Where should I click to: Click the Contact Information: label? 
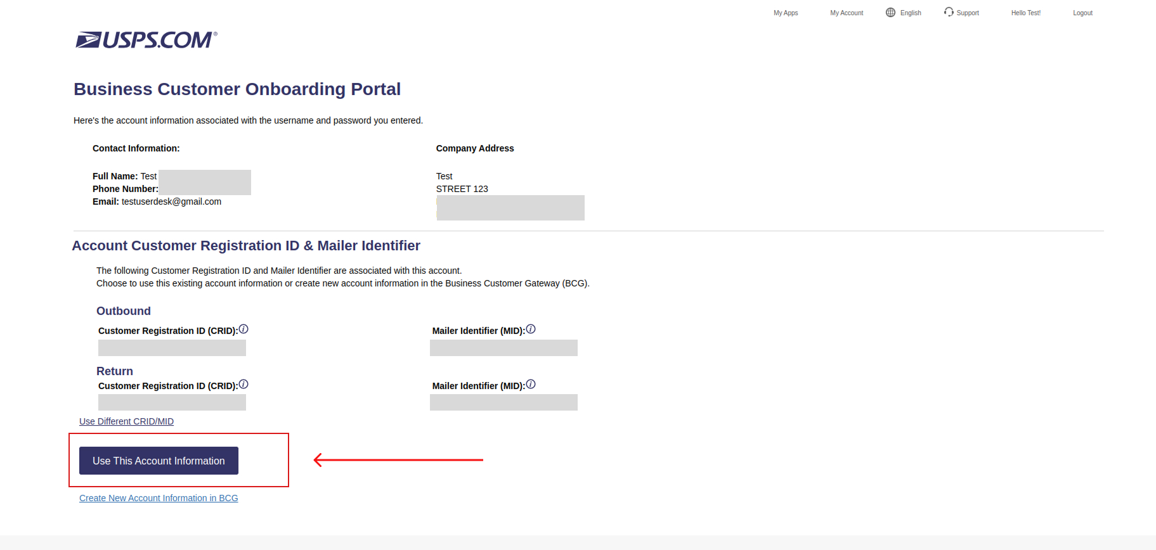click(x=136, y=148)
